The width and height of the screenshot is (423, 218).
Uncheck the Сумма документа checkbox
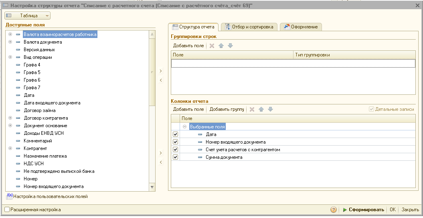(175, 157)
